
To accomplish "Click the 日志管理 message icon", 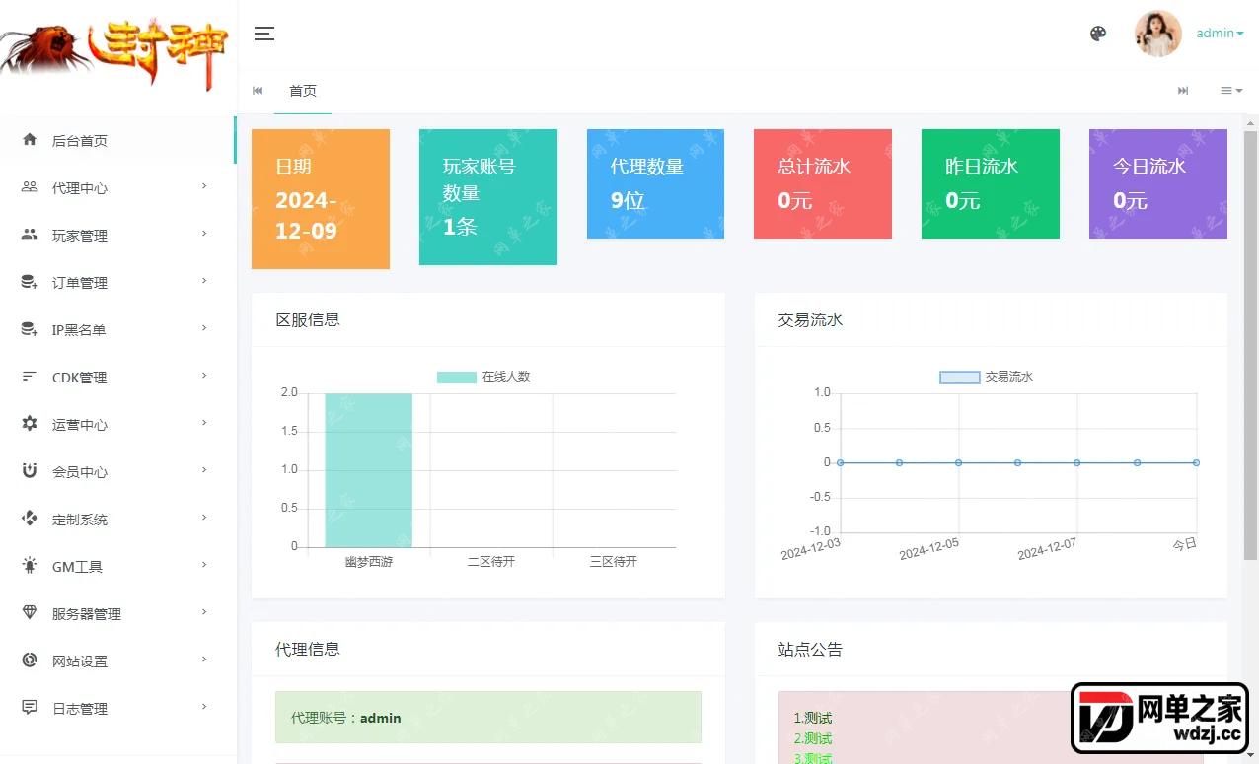I will [30, 708].
